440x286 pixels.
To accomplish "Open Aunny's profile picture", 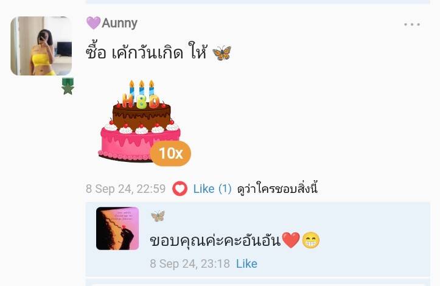I will (x=41, y=46).
